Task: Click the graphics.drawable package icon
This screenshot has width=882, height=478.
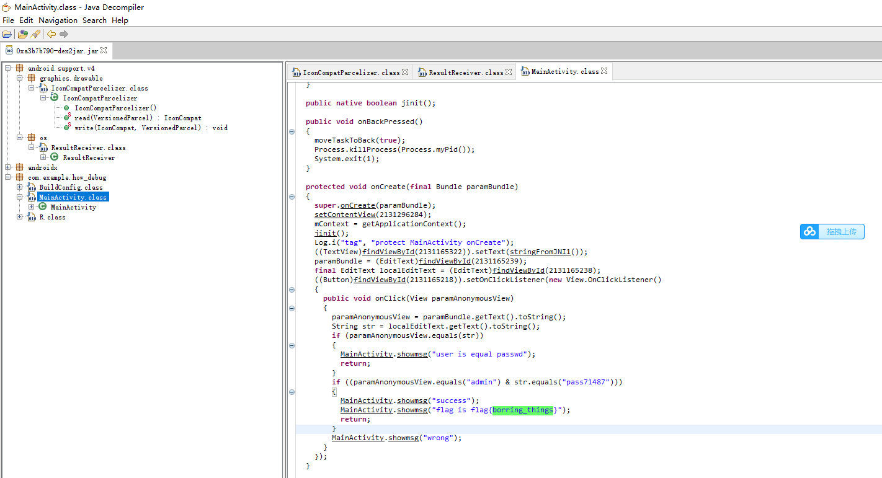Action: 32,78
